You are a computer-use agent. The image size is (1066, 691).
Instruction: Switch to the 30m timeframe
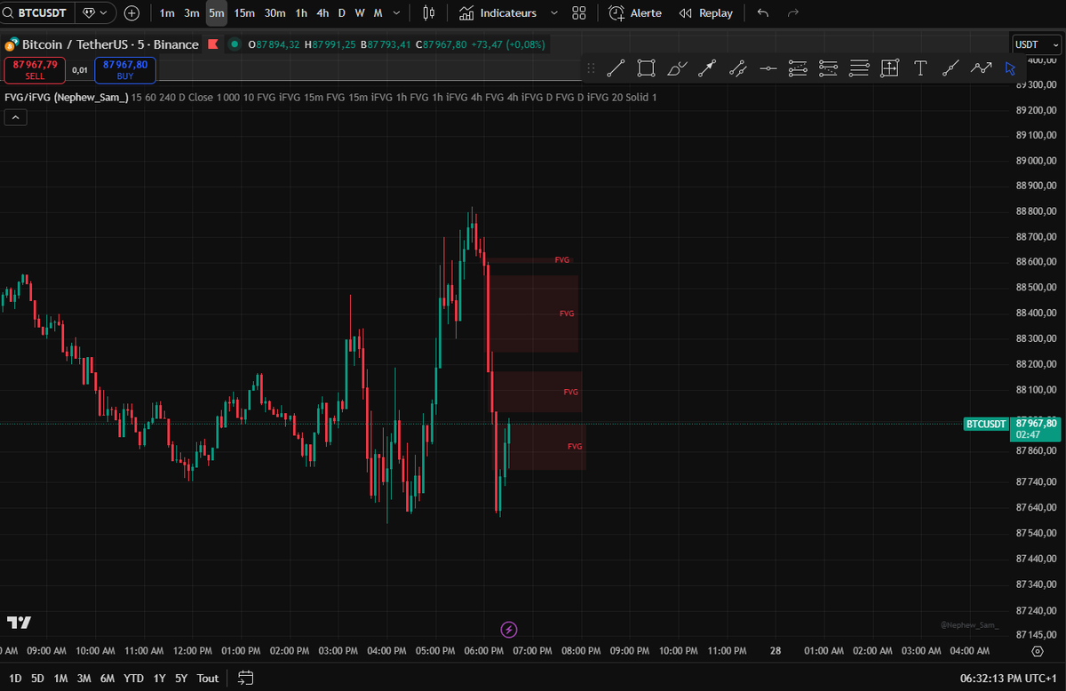point(275,13)
